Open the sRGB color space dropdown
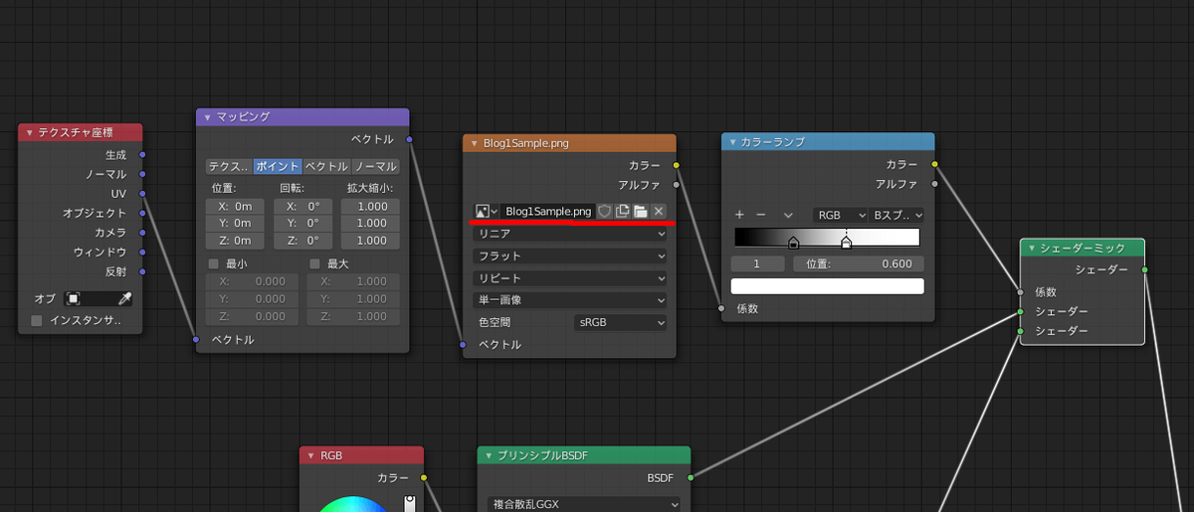 click(621, 322)
